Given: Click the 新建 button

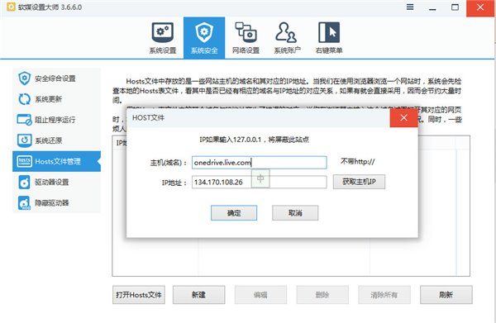Looking at the screenshot, I should click(198, 295).
